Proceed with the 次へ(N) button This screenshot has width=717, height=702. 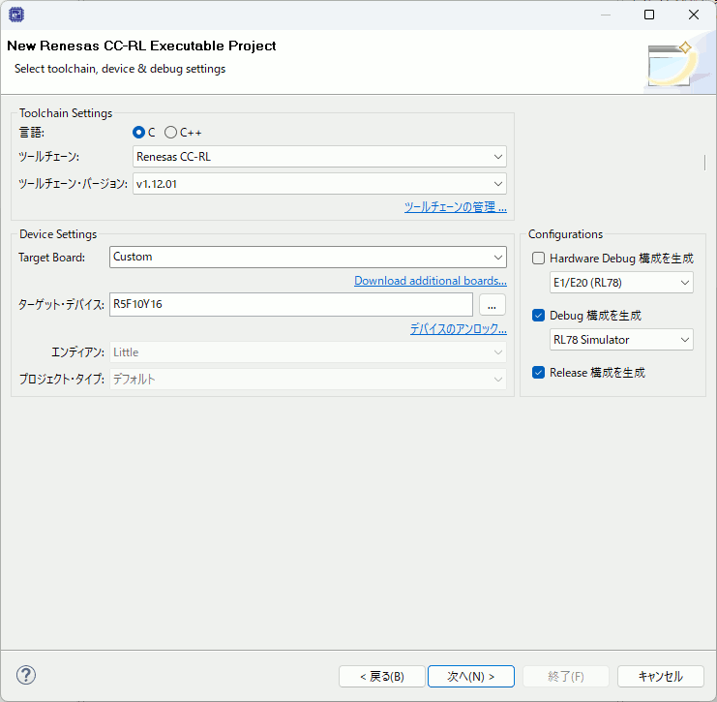pyautogui.click(x=471, y=677)
